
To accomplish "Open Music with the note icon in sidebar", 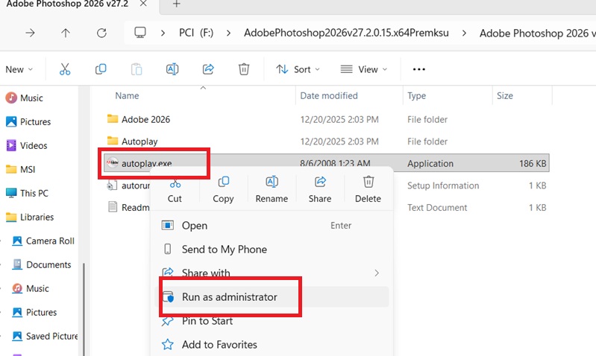I will 25,98.
